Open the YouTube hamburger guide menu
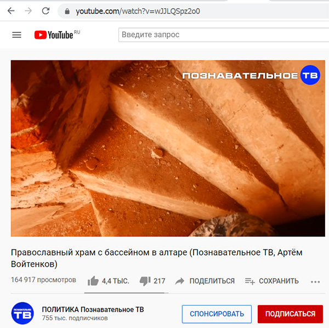 pyautogui.click(x=16, y=35)
